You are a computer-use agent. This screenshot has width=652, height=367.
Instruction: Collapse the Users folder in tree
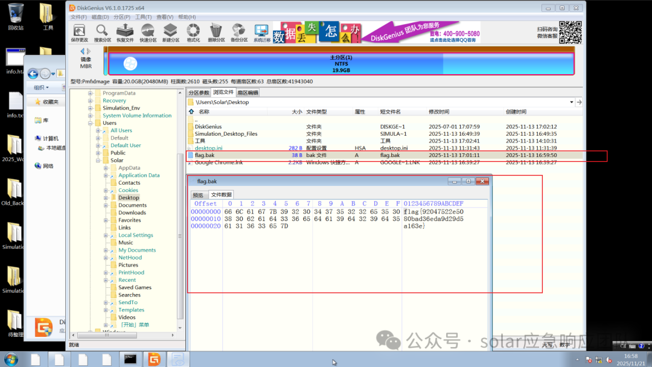[90, 123]
